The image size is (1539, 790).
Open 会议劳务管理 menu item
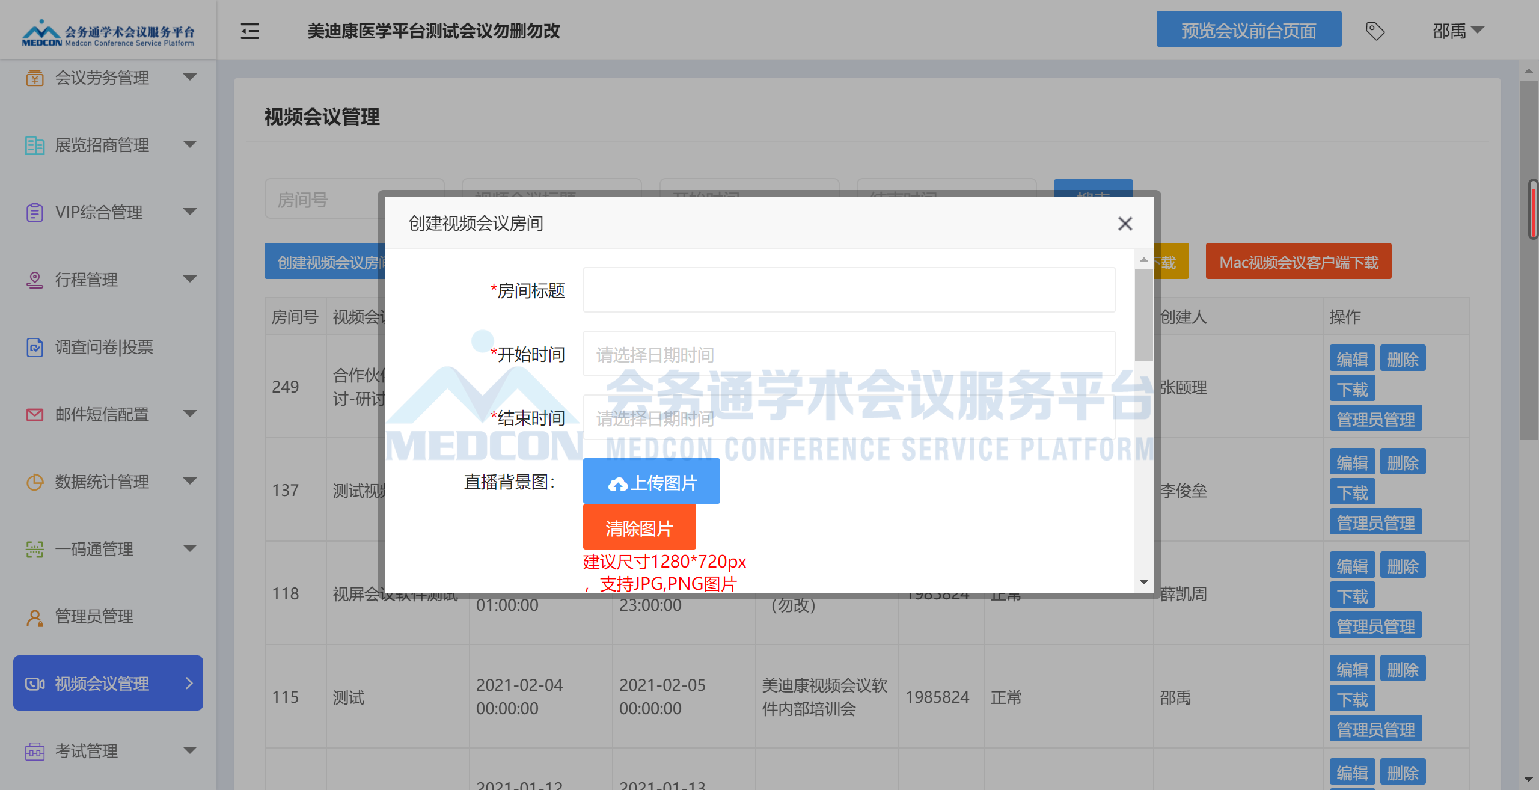pos(108,78)
